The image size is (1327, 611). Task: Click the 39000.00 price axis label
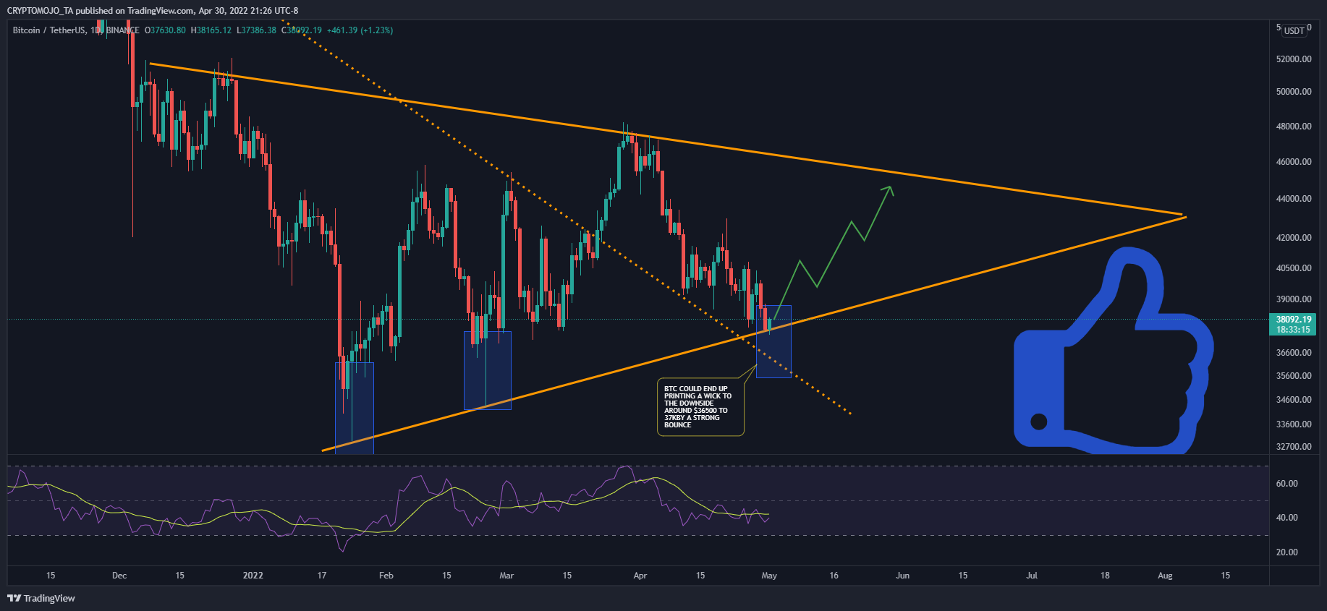pyautogui.click(x=1294, y=299)
